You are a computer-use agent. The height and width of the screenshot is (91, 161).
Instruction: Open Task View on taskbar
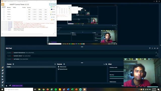tap(35, 89)
